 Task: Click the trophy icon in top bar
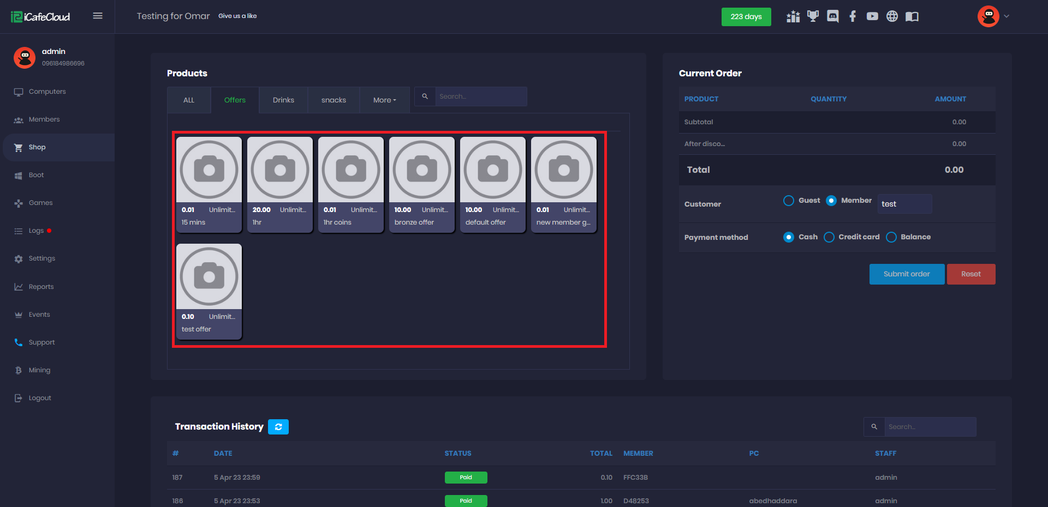point(813,16)
